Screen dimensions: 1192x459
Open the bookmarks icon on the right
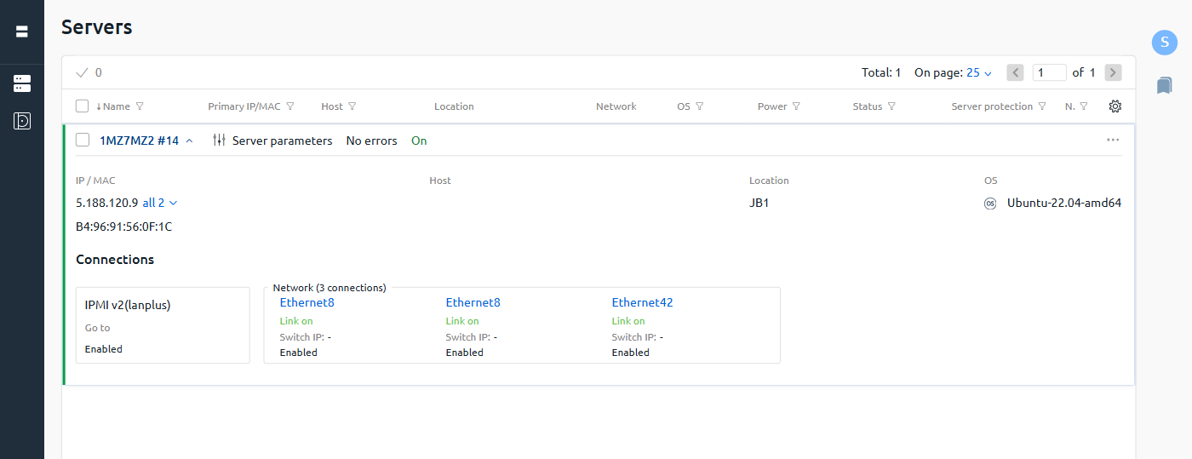coord(1164,85)
